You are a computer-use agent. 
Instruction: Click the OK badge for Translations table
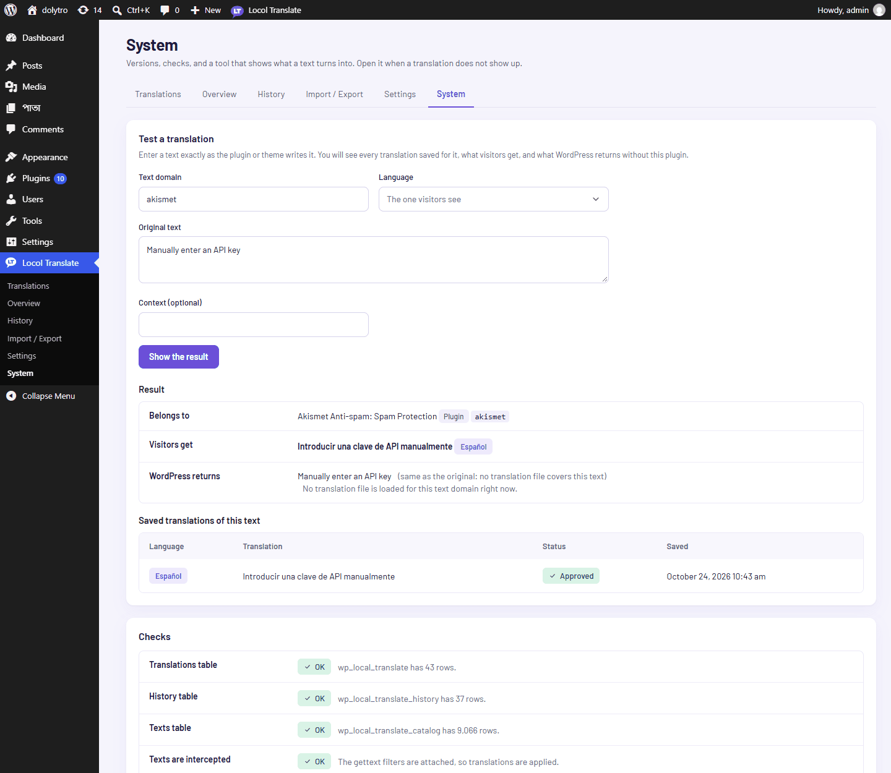pos(314,667)
